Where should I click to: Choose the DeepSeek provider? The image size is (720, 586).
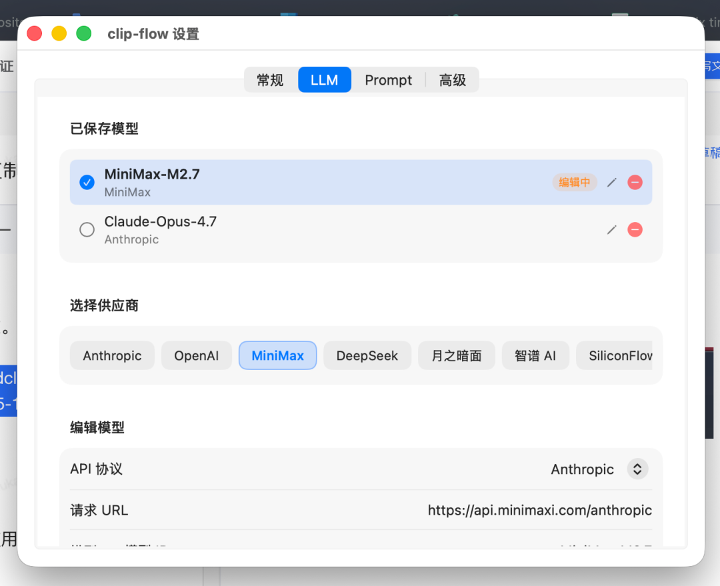367,355
